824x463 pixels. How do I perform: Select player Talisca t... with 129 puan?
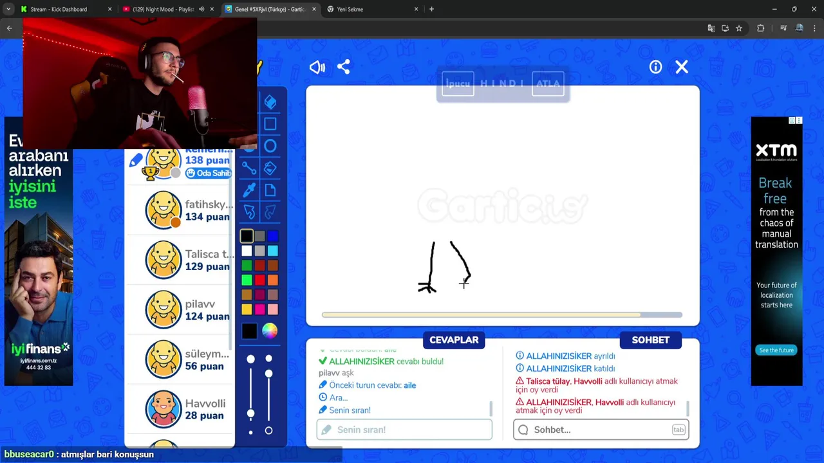[180, 260]
